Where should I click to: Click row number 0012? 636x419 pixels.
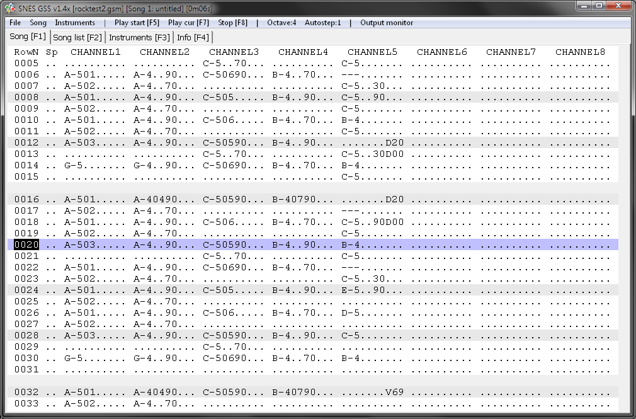coord(26,142)
